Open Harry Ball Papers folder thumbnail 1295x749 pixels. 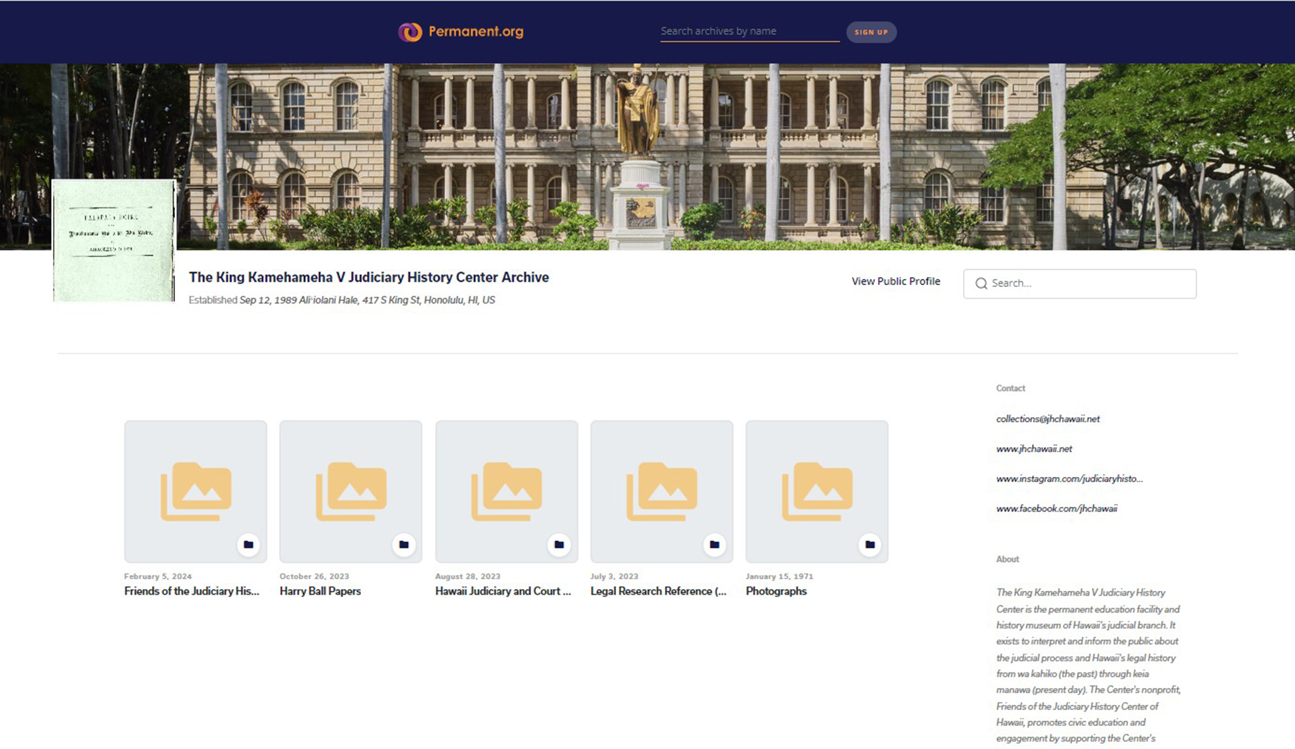click(x=351, y=491)
